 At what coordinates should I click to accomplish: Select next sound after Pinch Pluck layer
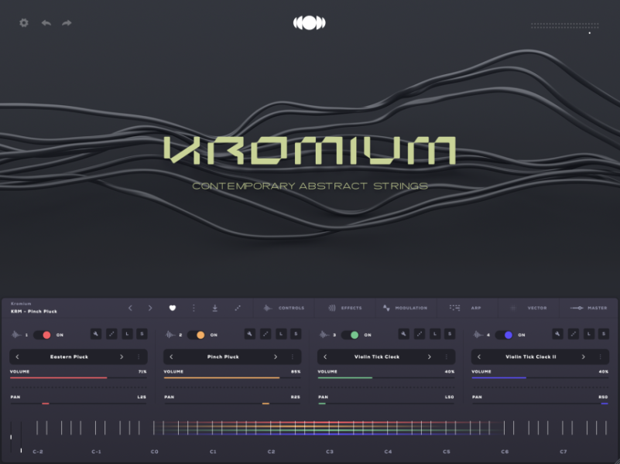pos(276,357)
